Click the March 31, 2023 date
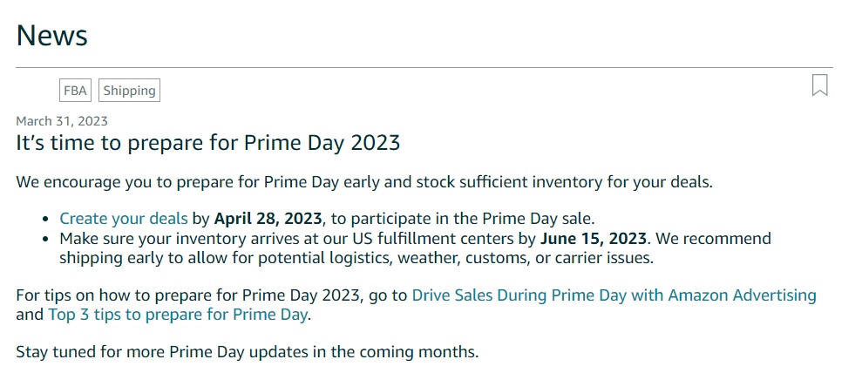862x373 pixels. pyautogui.click(x=62, y=121)
